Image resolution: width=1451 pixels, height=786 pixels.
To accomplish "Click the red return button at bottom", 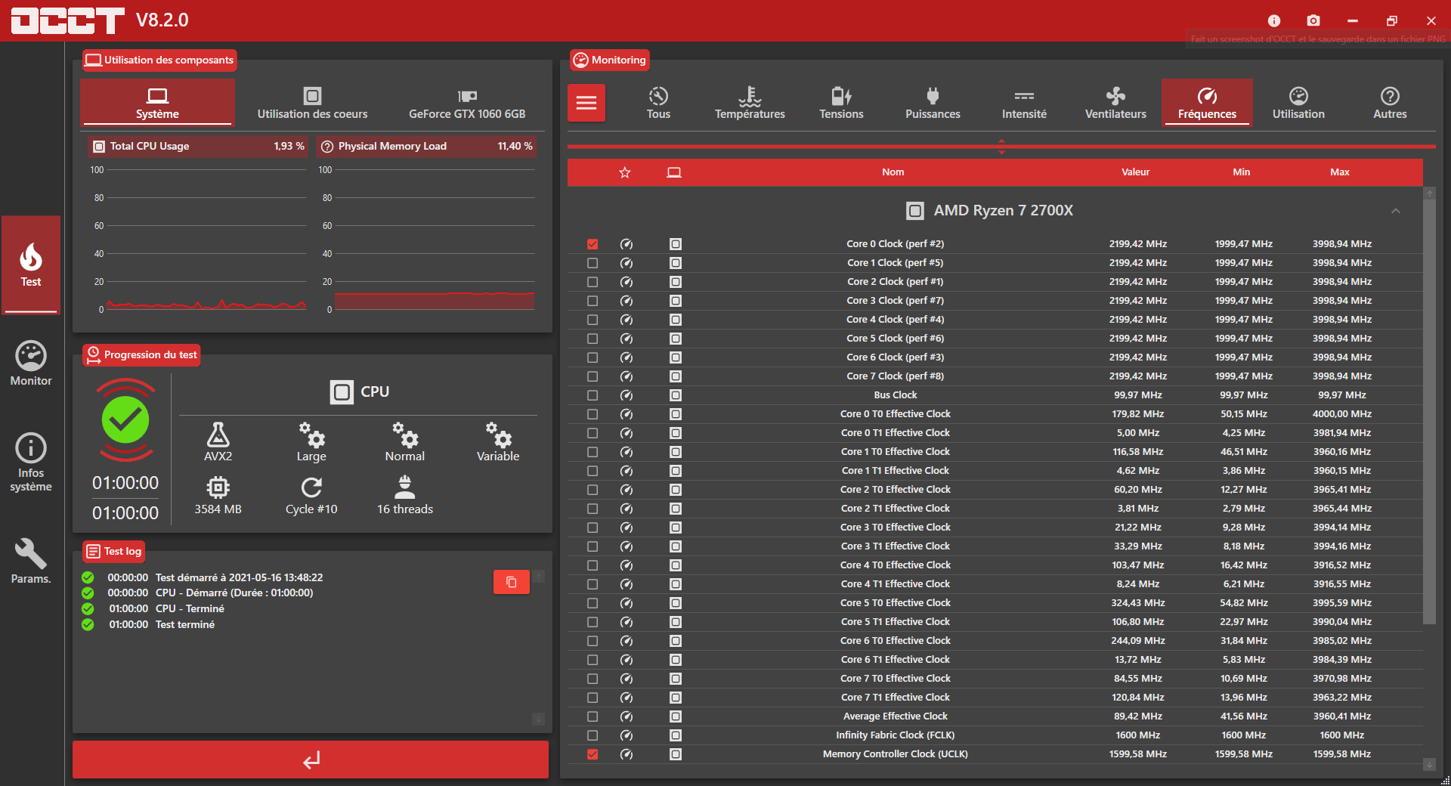I will pyautogui.click(x=311, y=760).
